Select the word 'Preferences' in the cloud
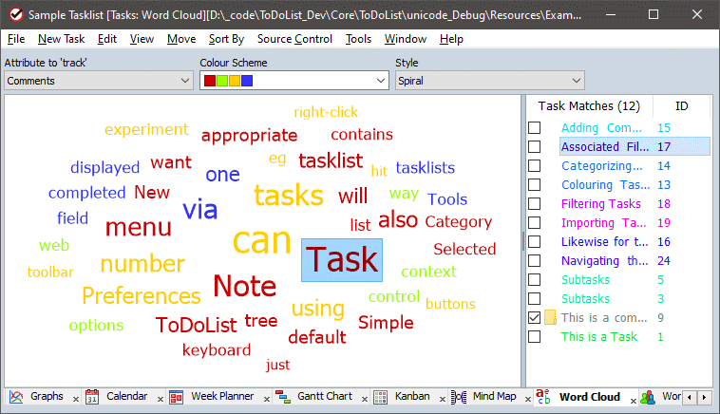Viewport: 720px width, 414px height. pyautogui.click(x=141, y=295)
